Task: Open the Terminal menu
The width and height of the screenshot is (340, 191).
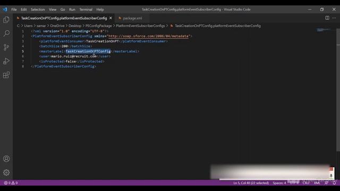Action: tap(86, 10)
